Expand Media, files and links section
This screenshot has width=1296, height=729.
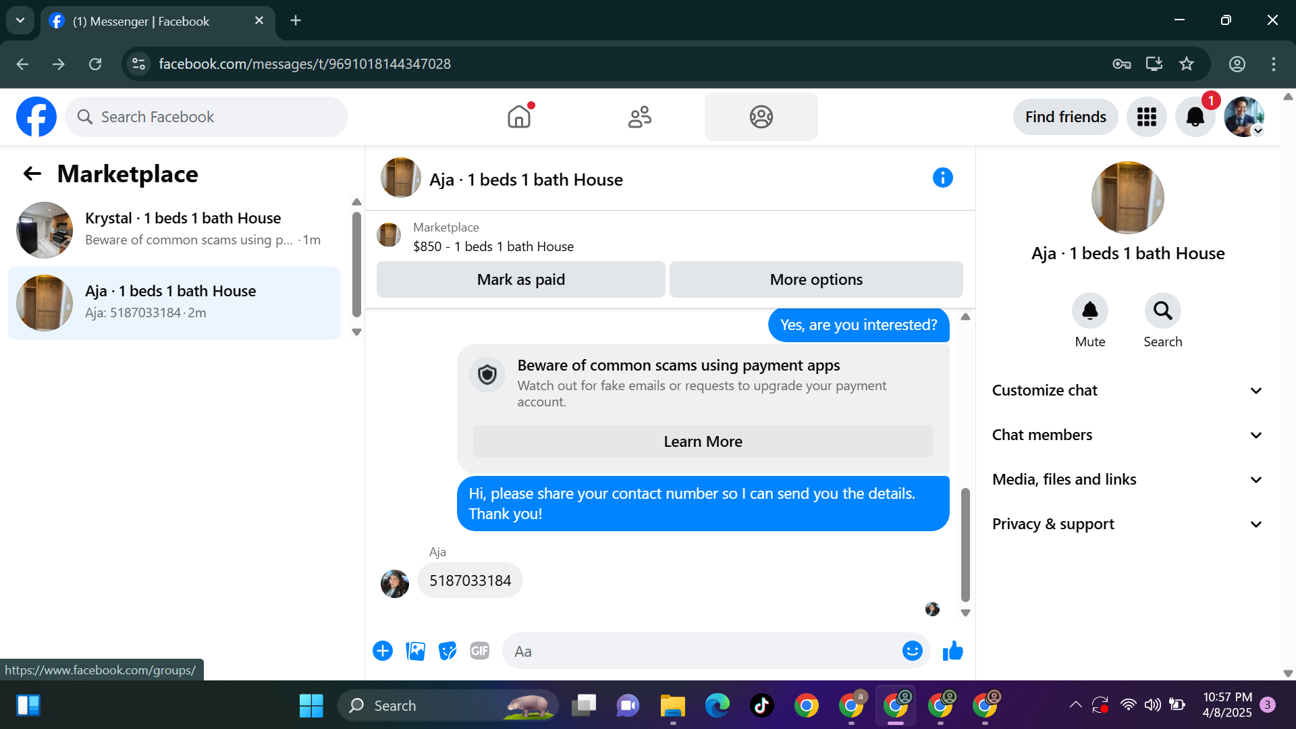tap(1126, 480)
